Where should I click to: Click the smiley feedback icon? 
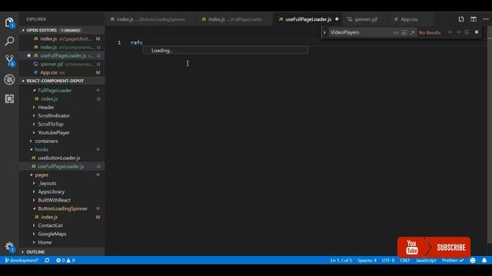[x=473, y=261]
